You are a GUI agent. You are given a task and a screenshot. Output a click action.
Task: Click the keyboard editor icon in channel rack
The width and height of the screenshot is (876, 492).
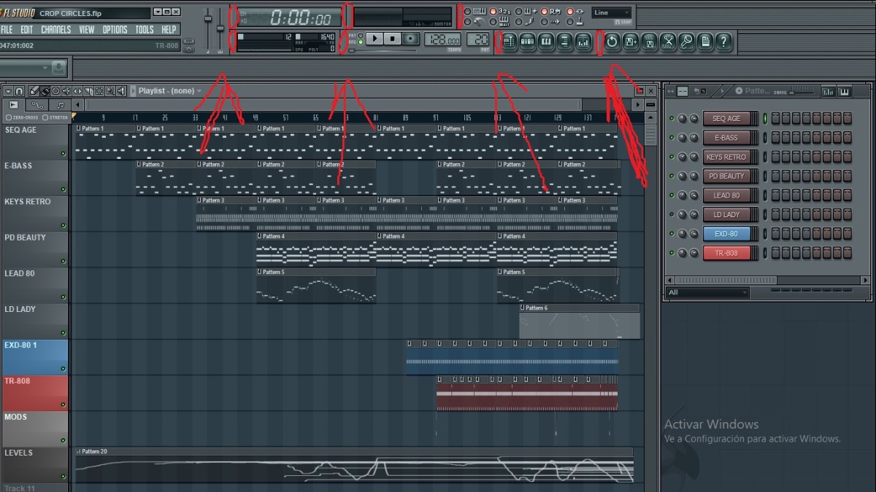[844, 92]
